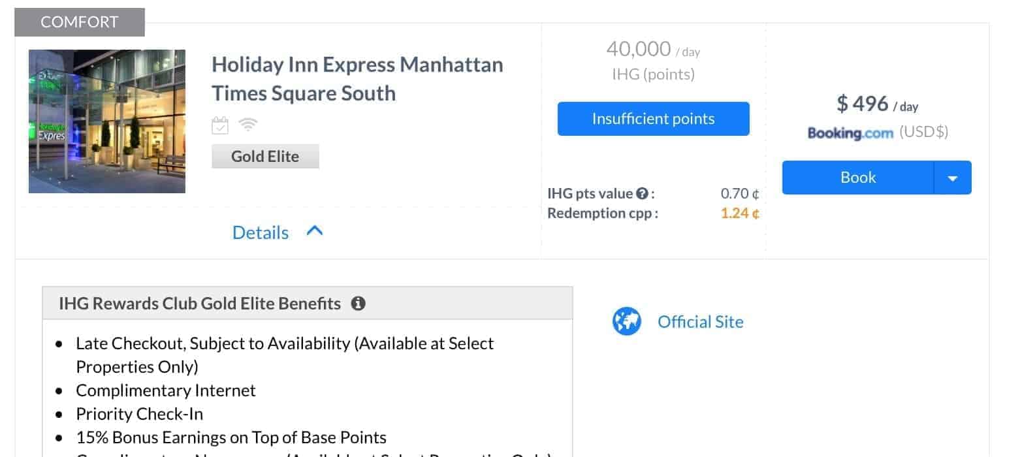Viewport: 1020px width, 457px height.
Task: Click the Official Site globe icon
Action: [626, 322]
